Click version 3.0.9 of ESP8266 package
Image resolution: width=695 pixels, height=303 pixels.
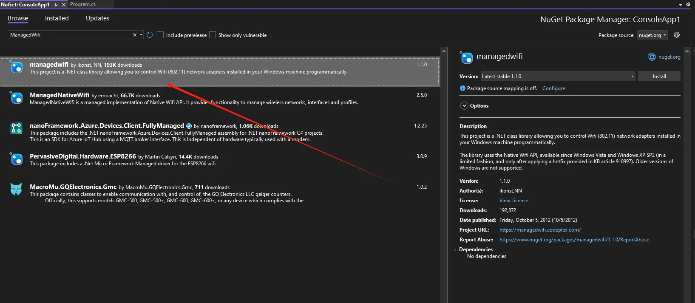click(x=421, y=156)
